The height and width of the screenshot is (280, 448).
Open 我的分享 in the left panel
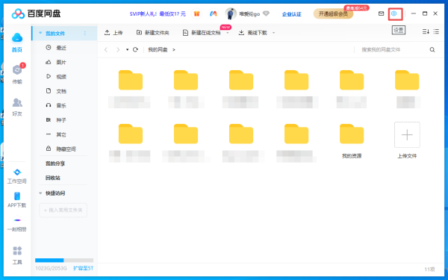[x=55, y=164]
